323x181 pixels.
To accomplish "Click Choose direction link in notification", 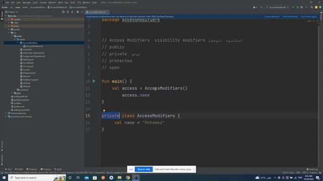I will pos(272,17).
